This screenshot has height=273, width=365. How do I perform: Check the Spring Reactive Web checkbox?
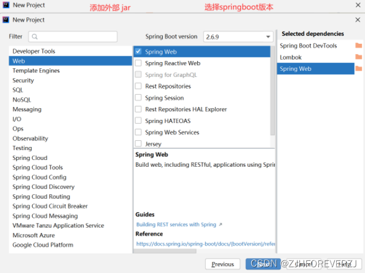(x=139, y=63)
